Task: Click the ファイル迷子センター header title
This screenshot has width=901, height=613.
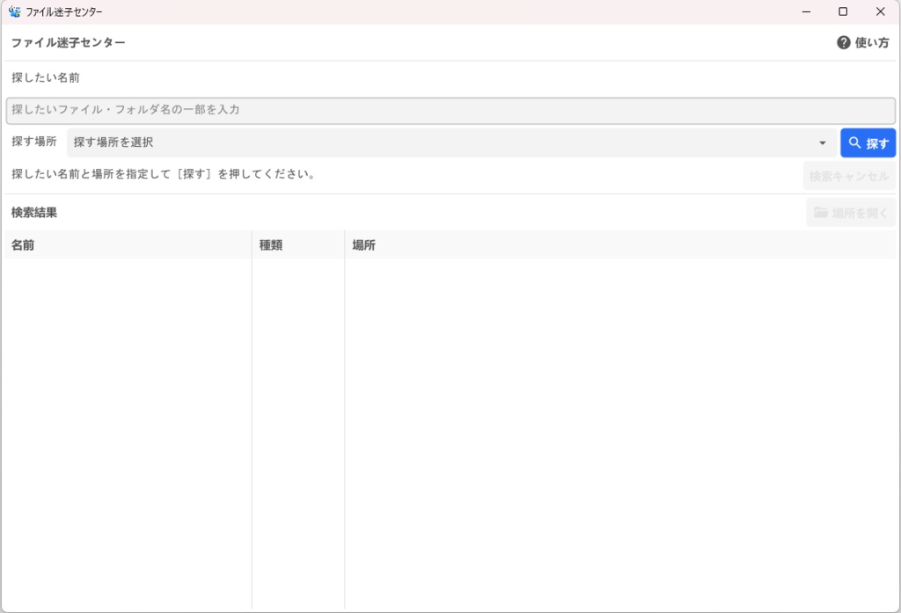Action: [69, 42]
